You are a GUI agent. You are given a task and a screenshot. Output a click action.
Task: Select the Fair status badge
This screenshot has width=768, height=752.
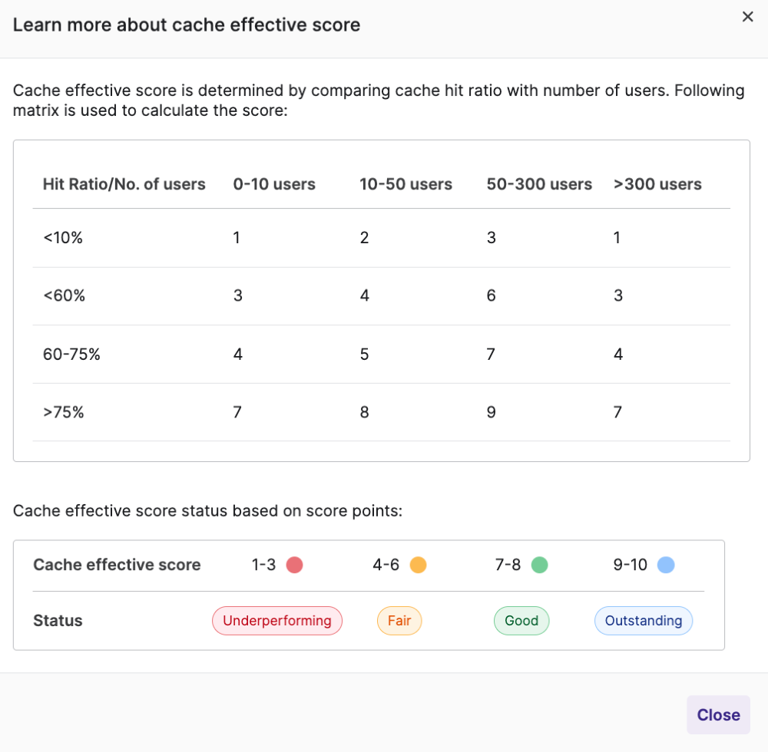[x=399, y=621]
